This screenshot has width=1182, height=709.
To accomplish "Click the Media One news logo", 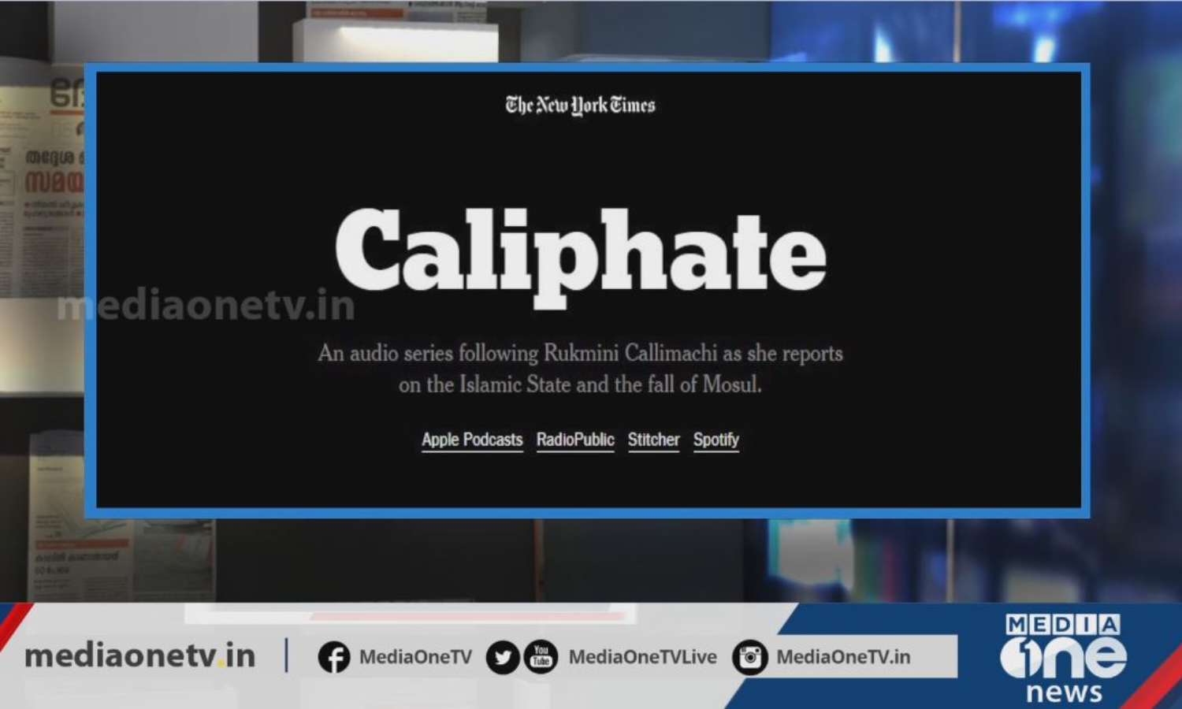I will click(x=1063, y=659).
